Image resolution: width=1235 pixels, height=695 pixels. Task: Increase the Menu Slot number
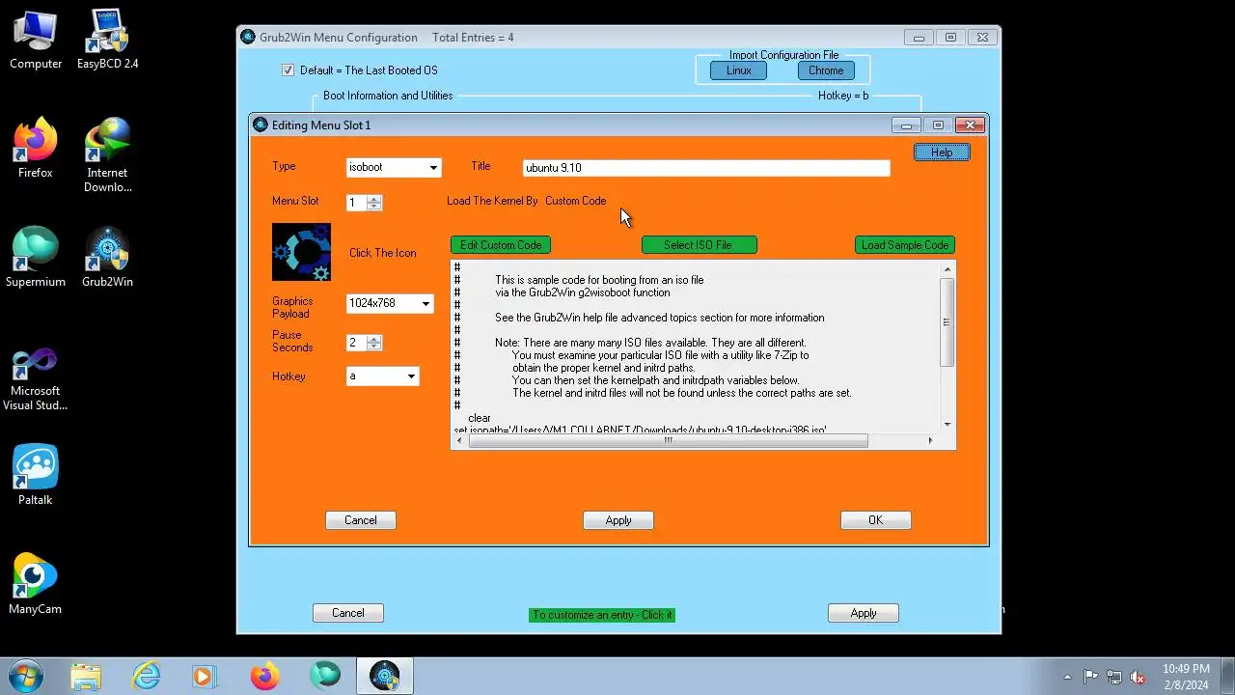click(x=374, y=199)
